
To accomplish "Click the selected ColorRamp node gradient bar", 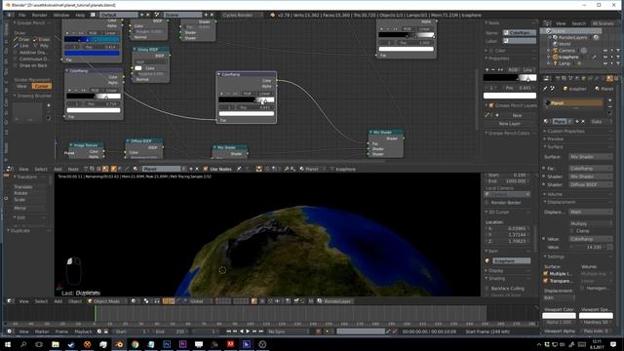I will (247, 99).
